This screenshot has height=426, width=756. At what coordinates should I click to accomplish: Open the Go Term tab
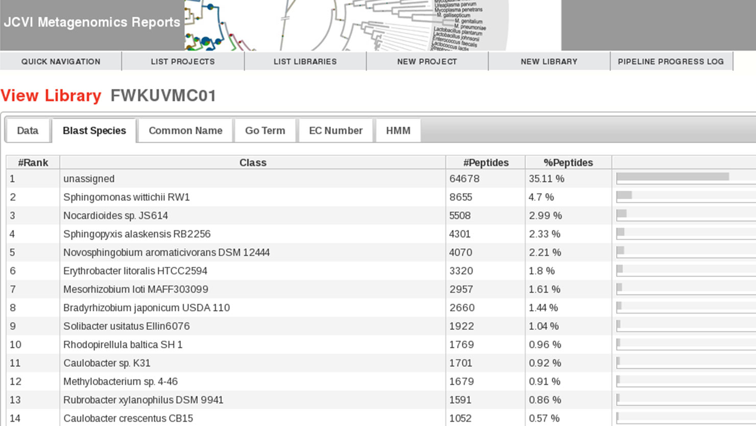(265, 131)
